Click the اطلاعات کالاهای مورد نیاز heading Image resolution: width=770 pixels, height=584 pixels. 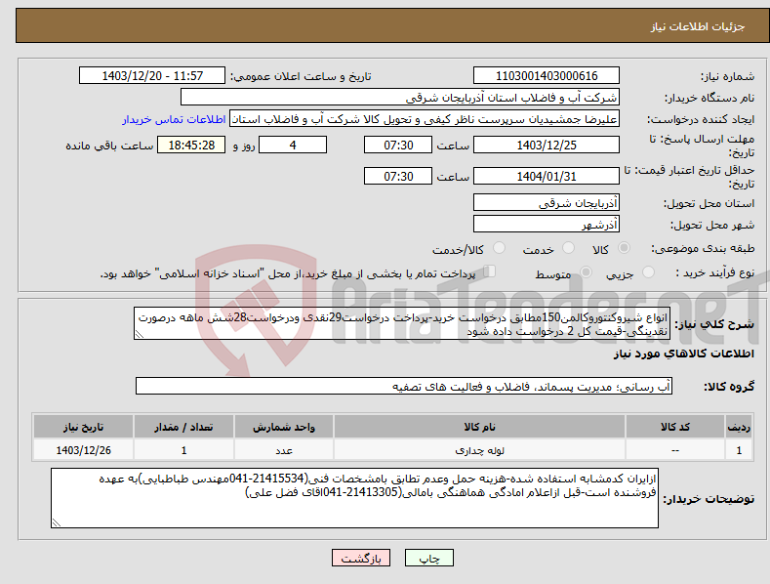pyautogui.click(x=683, y=354)
